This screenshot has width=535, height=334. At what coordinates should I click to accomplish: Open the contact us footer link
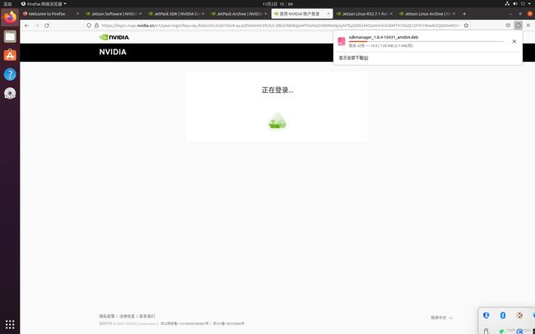(147, 316)
